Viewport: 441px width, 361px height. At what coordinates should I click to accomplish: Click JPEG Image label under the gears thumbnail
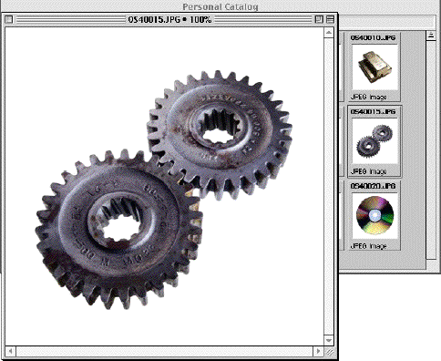(x=368, y=171)
